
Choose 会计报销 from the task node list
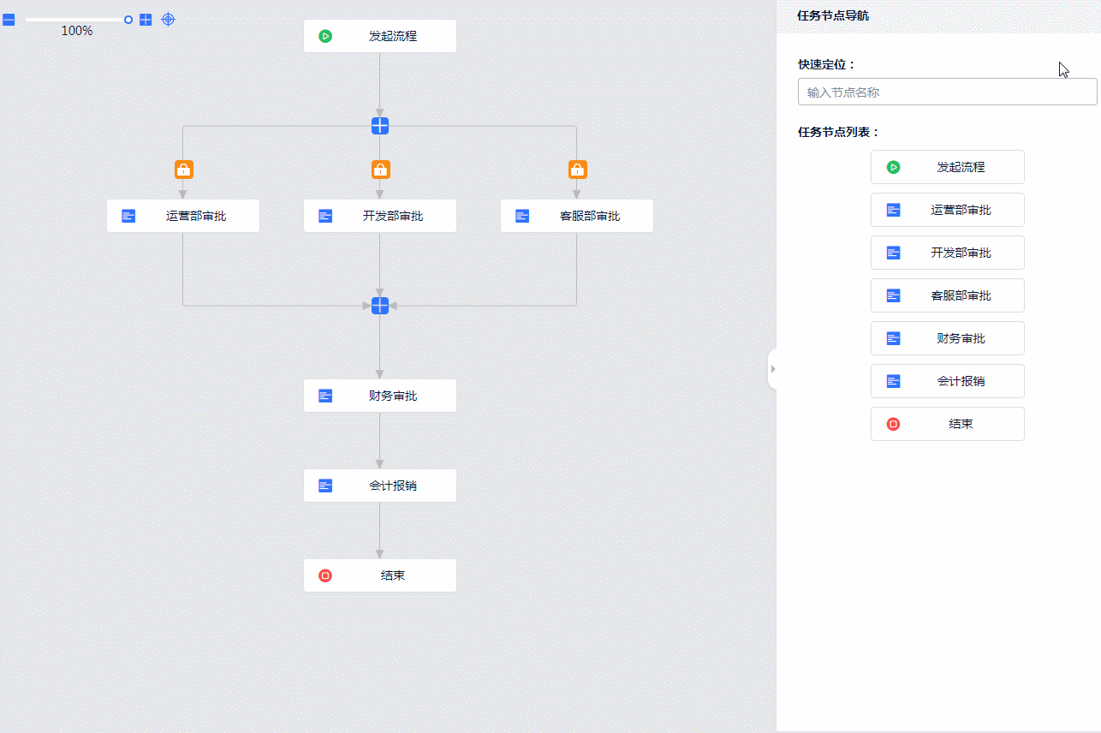[x=947, y=381]
